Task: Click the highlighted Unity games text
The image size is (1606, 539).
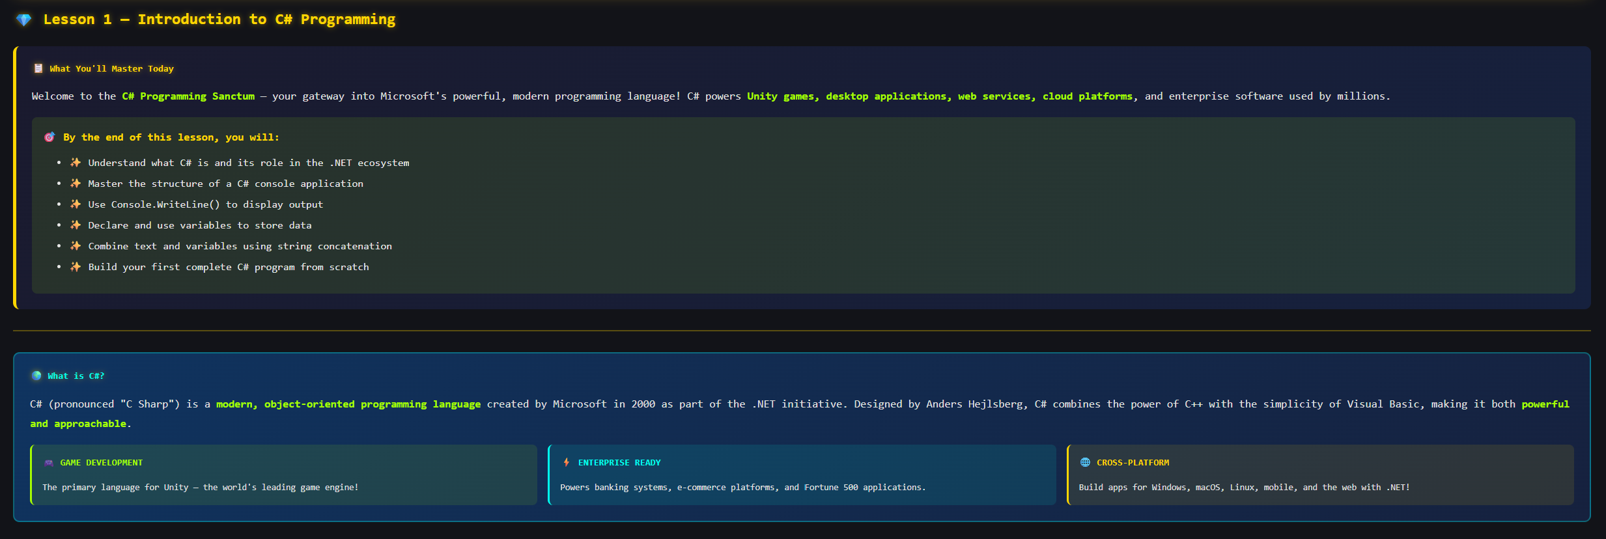Action: point(782,96)
